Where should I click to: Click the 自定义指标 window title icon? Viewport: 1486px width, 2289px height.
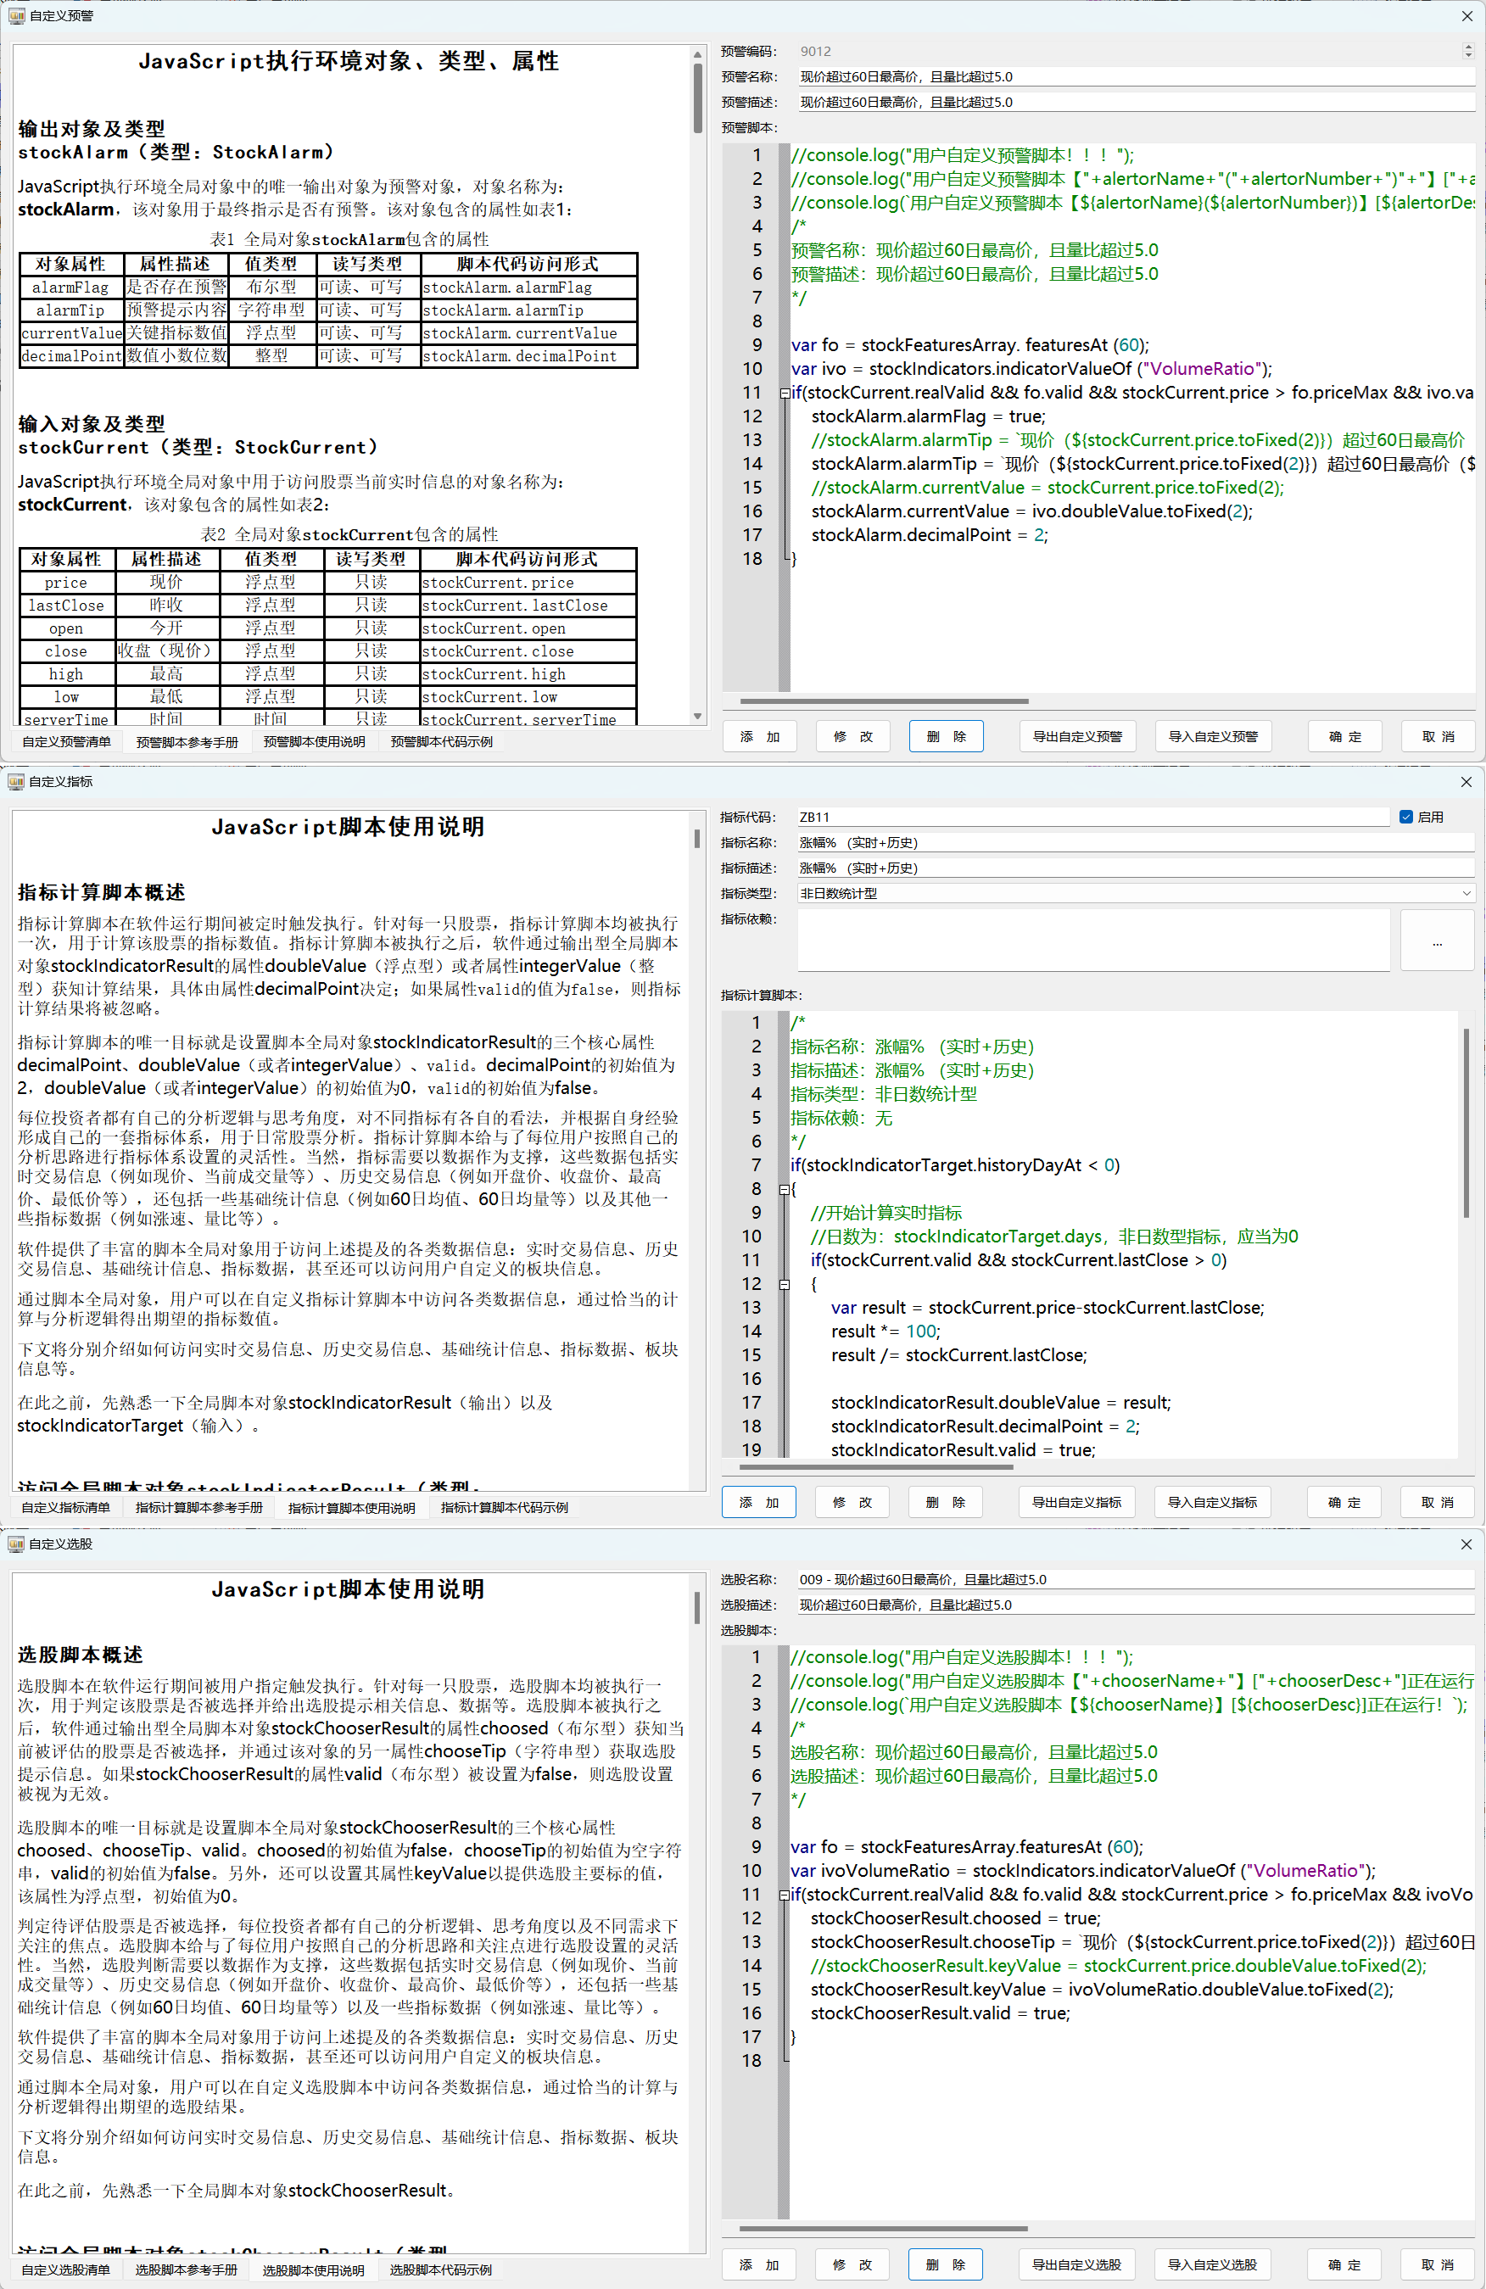pos(15,782)
